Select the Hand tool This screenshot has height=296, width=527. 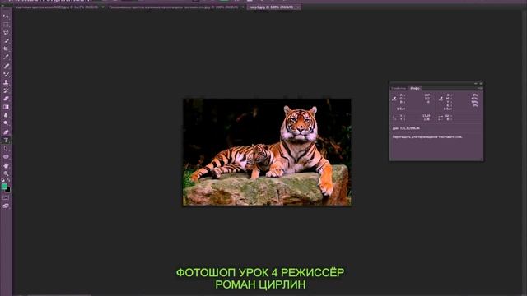click(x=6, y=165)
